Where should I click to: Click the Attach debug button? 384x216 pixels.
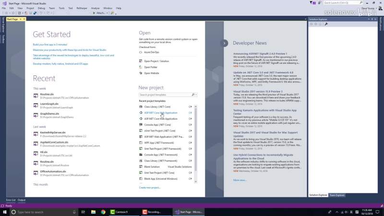pos(99,13)
